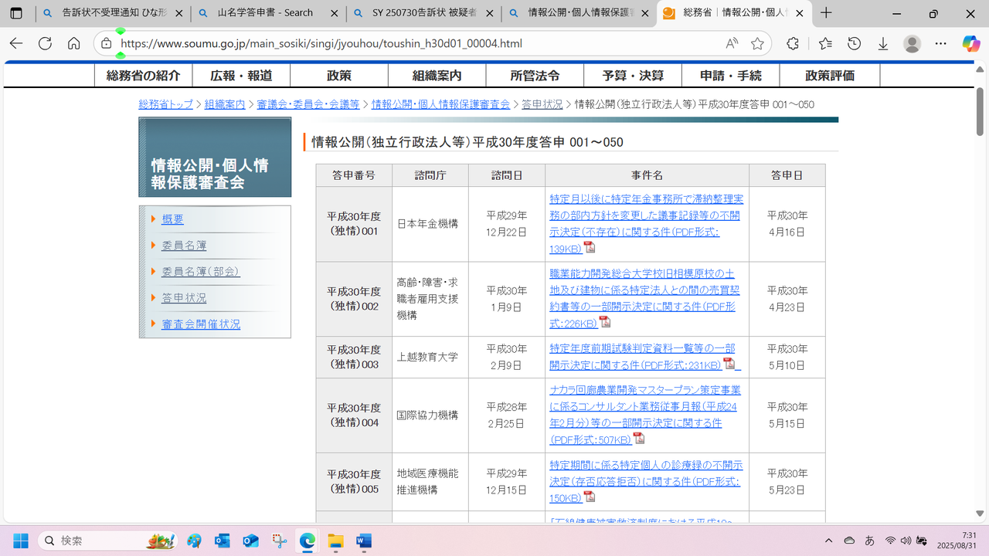Screen dimensions: 989x556
Task: Open 申請・手続 navigation menu
Action: (731, 75)
